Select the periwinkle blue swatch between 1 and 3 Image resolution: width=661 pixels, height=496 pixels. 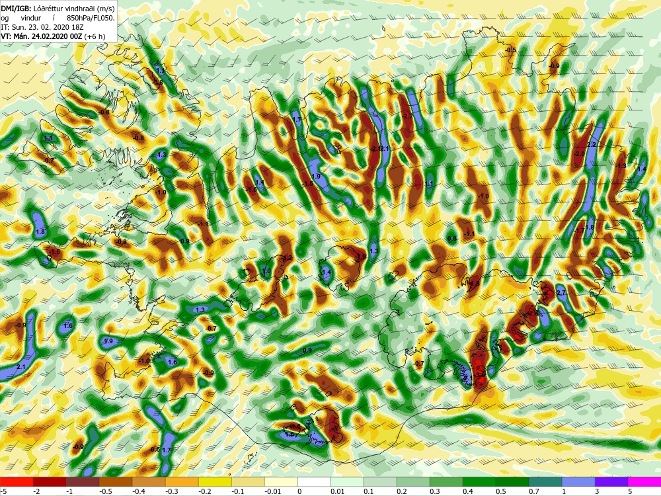[x=578, y=481]
